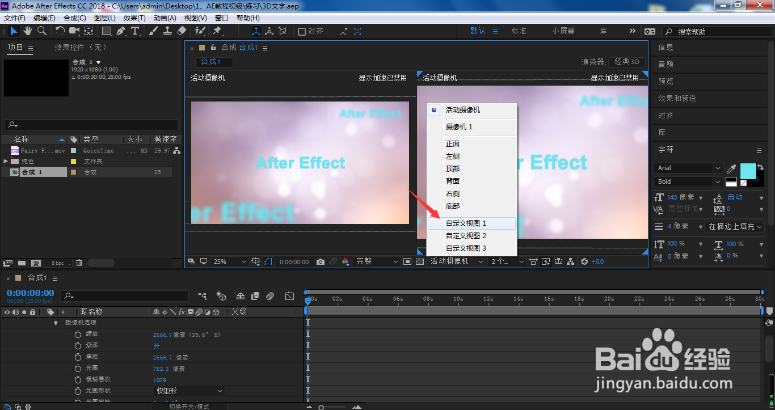This screenshot has width=775, height=410.
Task: Toggle pixel aspect ratio correction
Action: [x=533, y=261]
